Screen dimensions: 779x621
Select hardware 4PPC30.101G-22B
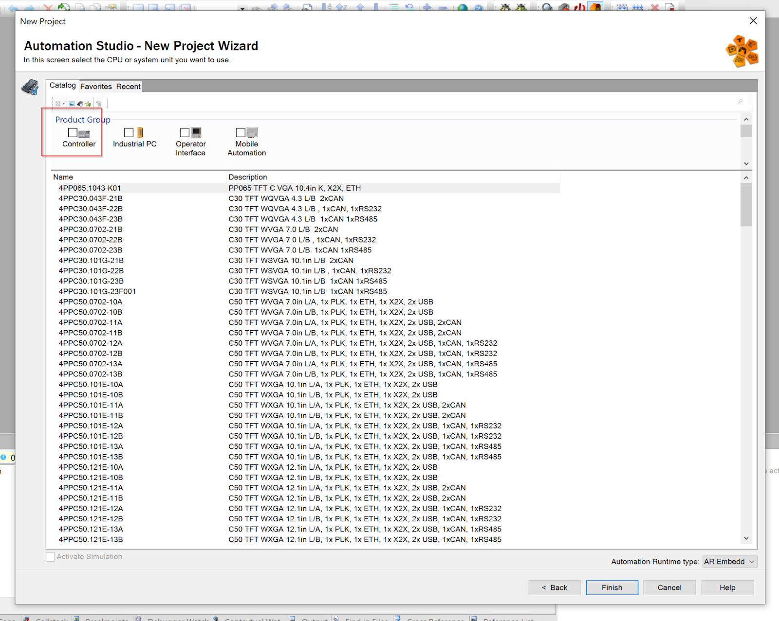91,271
